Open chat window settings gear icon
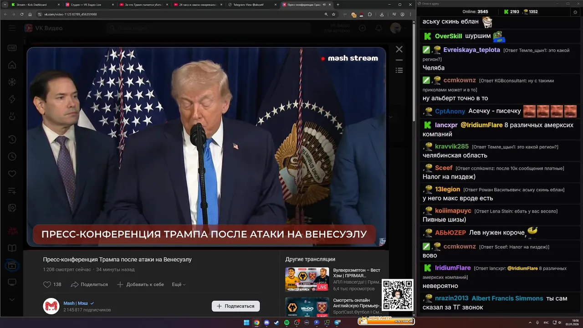Image resolution: width=583 pixels, height=328 pixels. pyautogui.click(x=575, y=12)
